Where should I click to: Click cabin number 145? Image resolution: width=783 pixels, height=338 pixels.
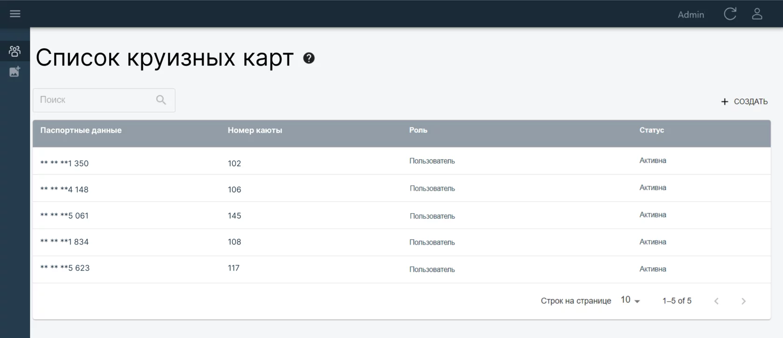pos(234,216)
